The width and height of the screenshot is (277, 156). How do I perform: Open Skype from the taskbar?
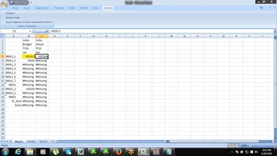[x=68, y=152]
